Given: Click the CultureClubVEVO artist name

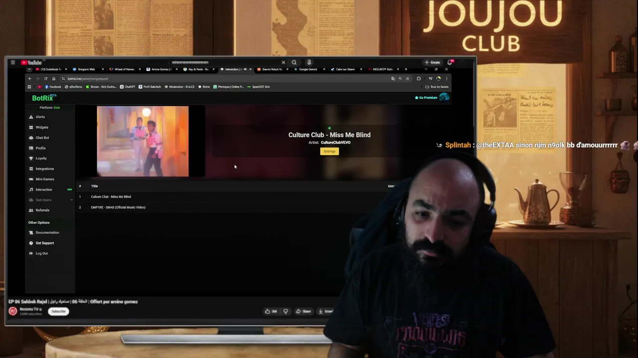Looking at the screenshot, I should click(335, 143).
